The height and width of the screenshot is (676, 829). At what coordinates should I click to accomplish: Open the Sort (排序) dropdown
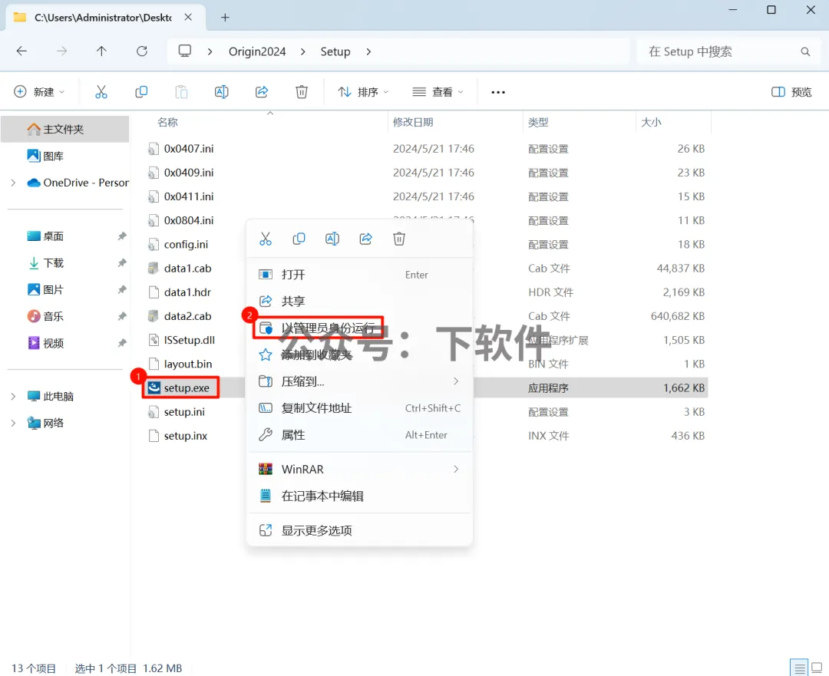click(x=363, y=92)
